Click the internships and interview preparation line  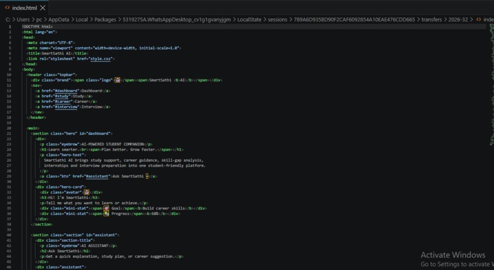tap(124, 165)
